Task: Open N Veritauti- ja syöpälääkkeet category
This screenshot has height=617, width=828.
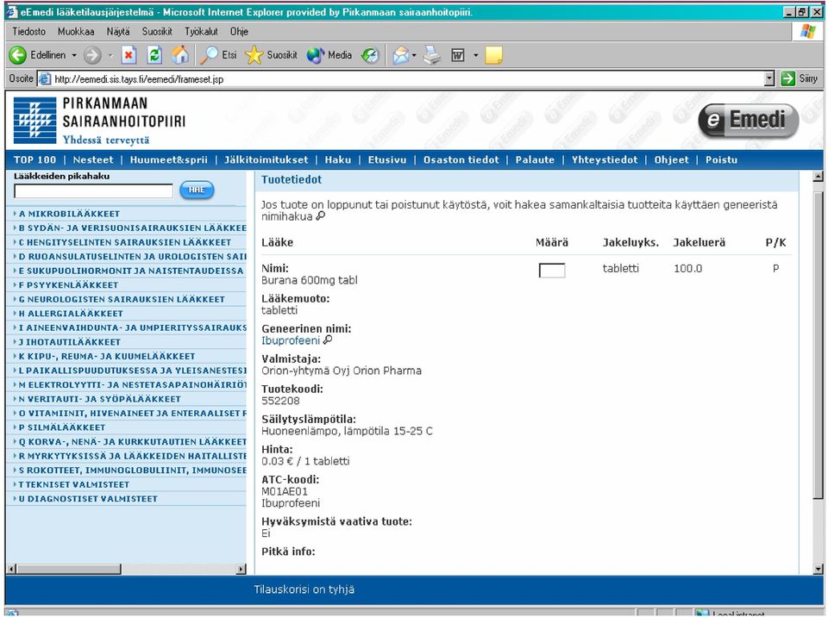Action: 99,399
